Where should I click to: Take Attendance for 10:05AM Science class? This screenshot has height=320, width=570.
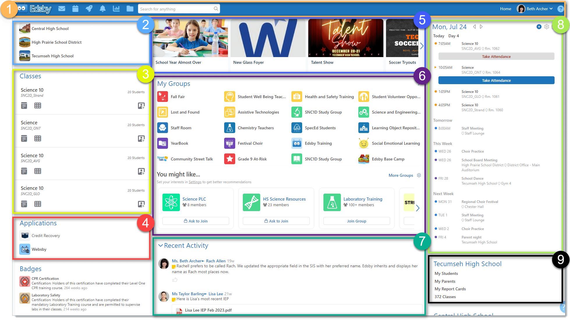[496, 80]
